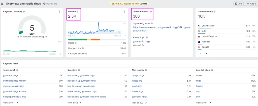The width and height of the screenshot is (258, 106).
Task: Click the Keyword Difficulty help icon
Action: tap(24, 12)
